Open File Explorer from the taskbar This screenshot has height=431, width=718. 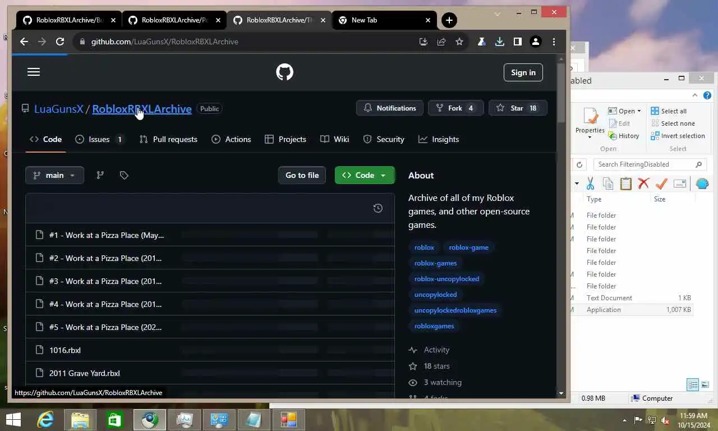pos(80,419)
